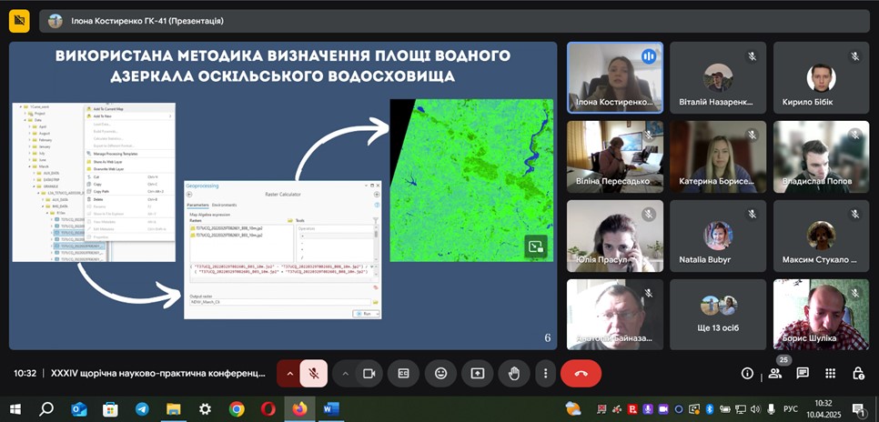
Task: Show the participants list panel
Action: [x=774, y=374]
